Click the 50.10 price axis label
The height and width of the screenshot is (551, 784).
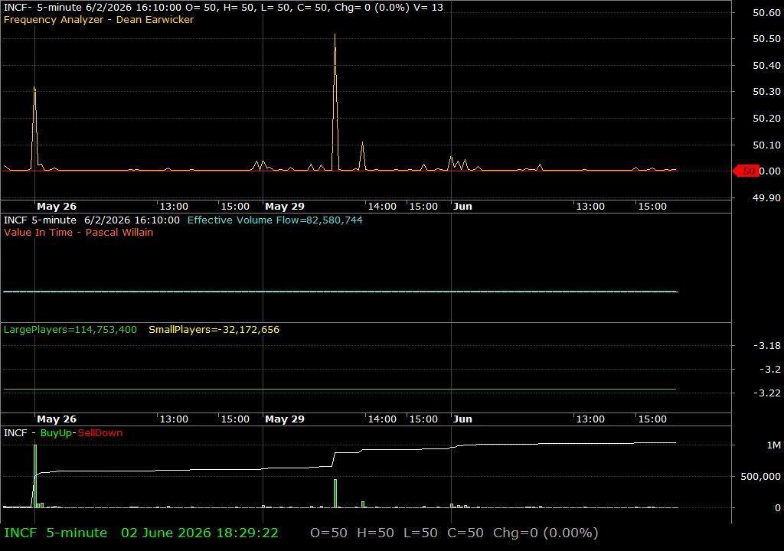[x=766, y=145]
